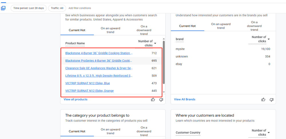This screenshot has width=286, height=139.
Task: Open the VICTRIP SURNAT N12 Ebike, Blue product
Action: pos(88,83)
